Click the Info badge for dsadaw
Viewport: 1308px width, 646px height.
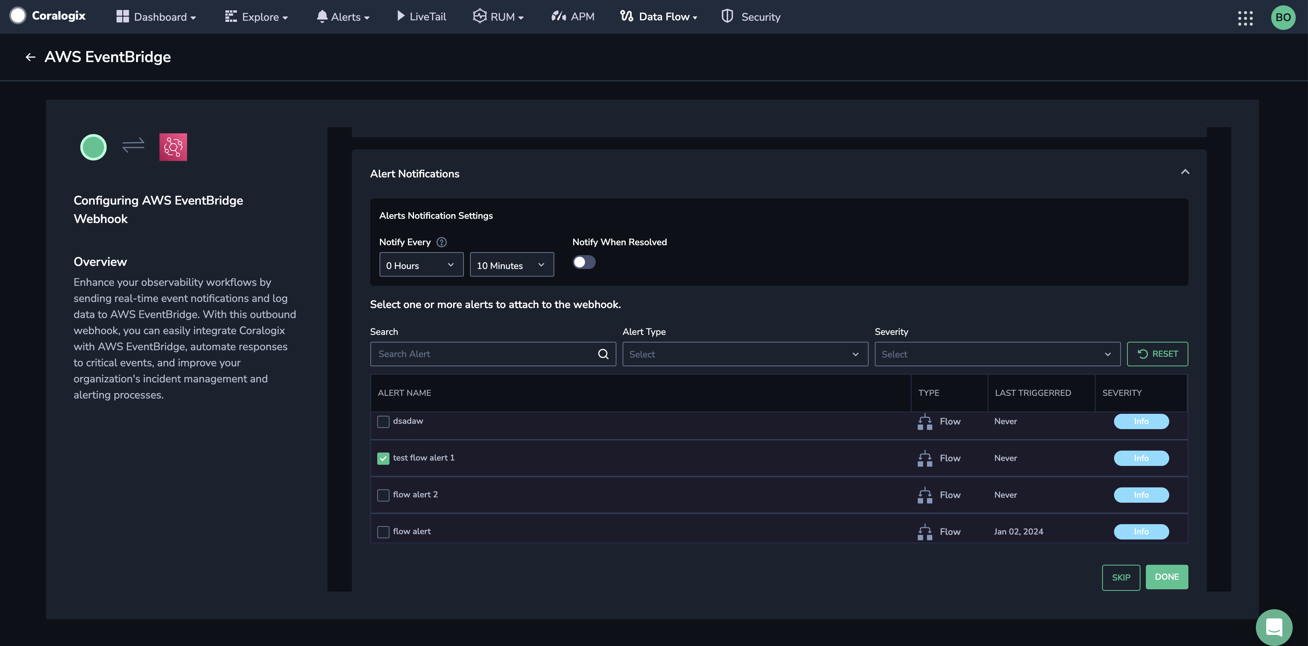point(1141,421)
